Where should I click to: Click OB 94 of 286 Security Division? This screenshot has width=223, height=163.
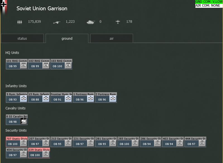[147, 144]
